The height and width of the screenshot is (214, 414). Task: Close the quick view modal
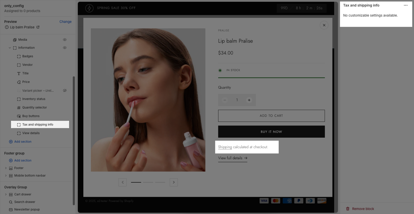coord(324,25)
